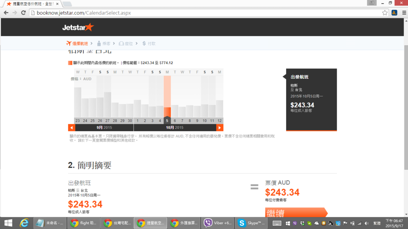Screen dimensions: 408x229
Task: Click the browser forward arrow
Action: 15,13
